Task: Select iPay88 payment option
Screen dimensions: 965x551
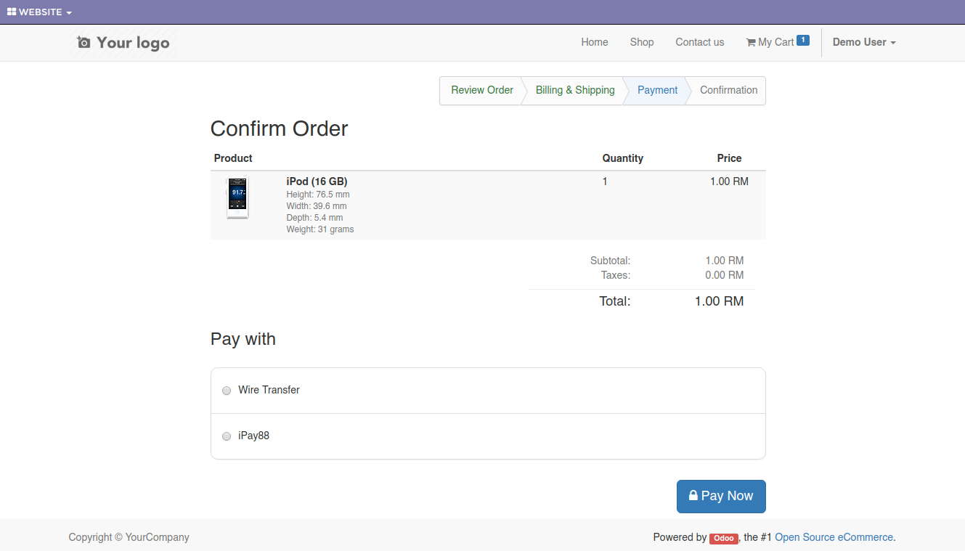Action: coord(227,436)
